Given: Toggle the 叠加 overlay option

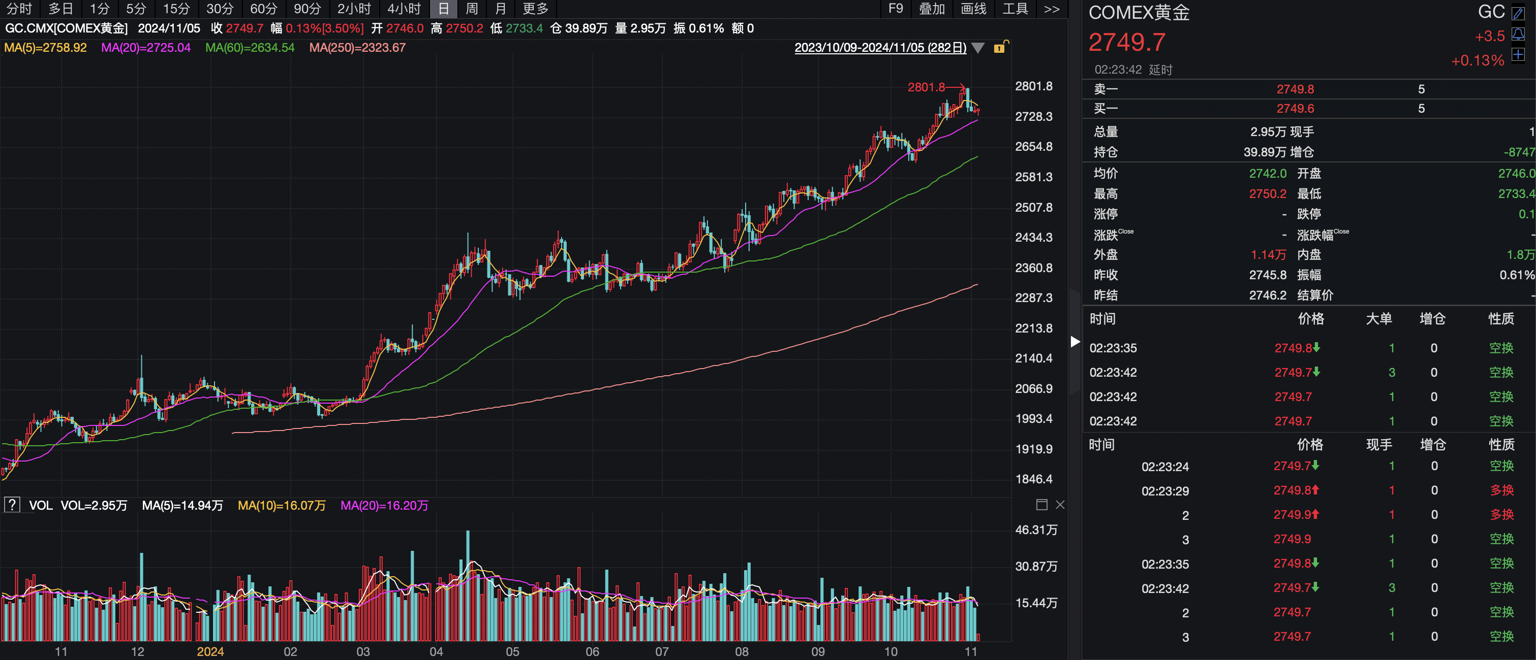Looking at the screenshot, I should [x=931, y=9].
